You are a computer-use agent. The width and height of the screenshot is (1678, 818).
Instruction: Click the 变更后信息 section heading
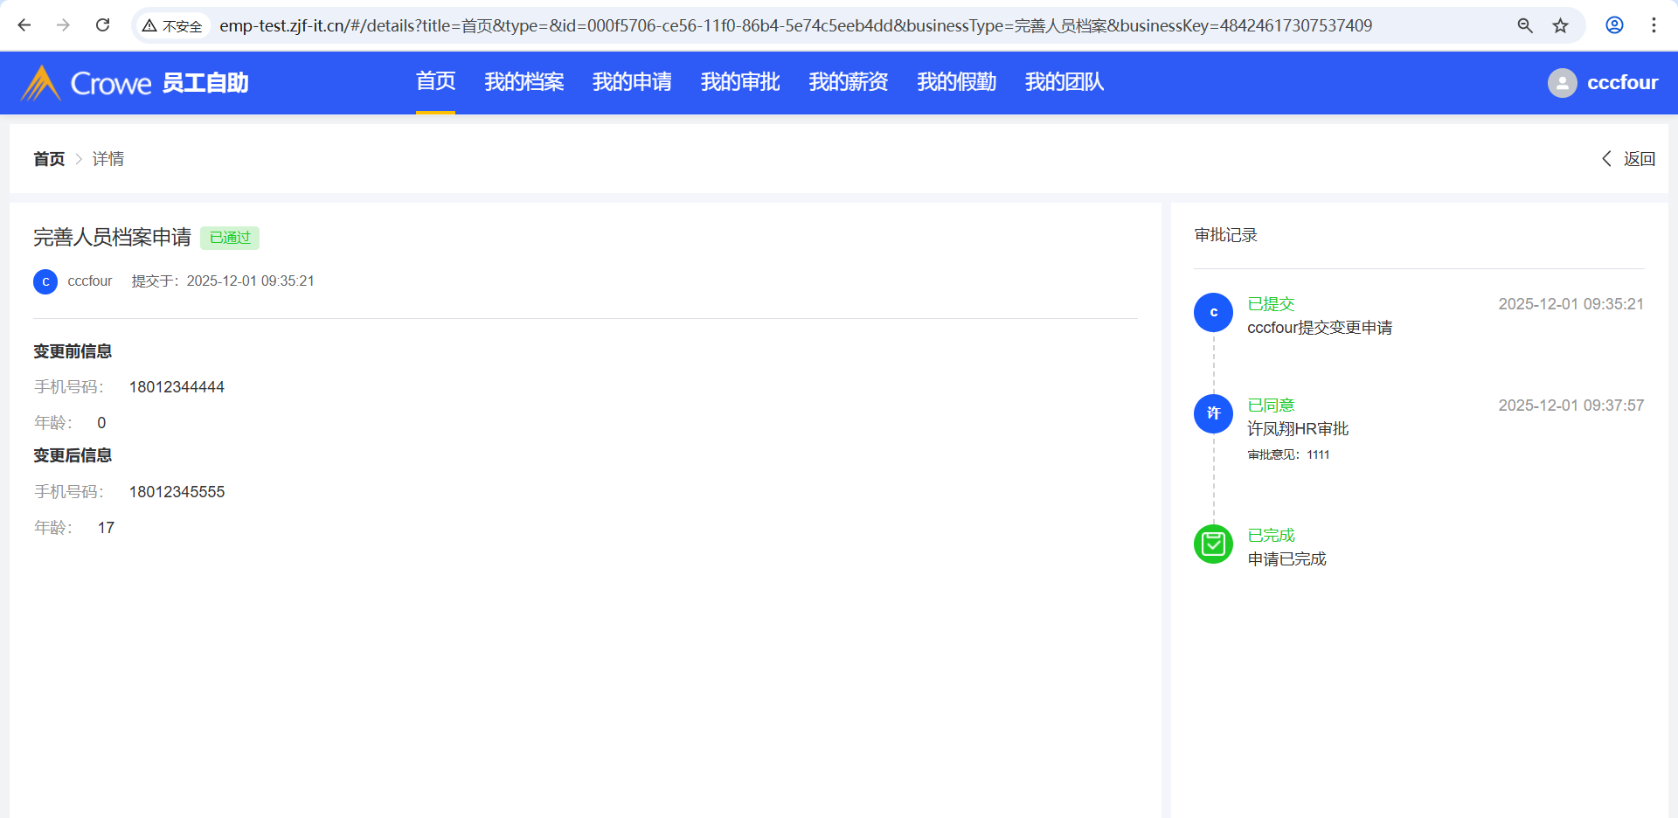(x=73, y=455)
